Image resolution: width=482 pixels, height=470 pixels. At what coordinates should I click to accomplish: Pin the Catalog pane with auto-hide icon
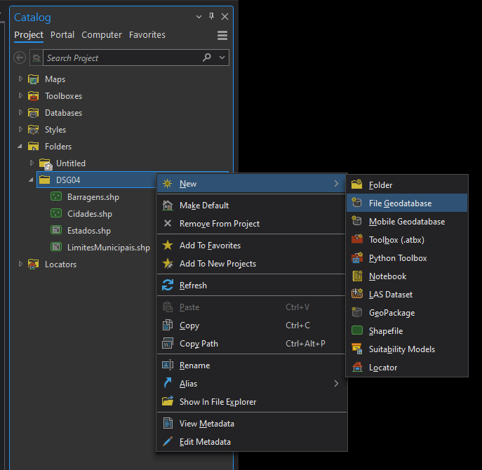212,16
